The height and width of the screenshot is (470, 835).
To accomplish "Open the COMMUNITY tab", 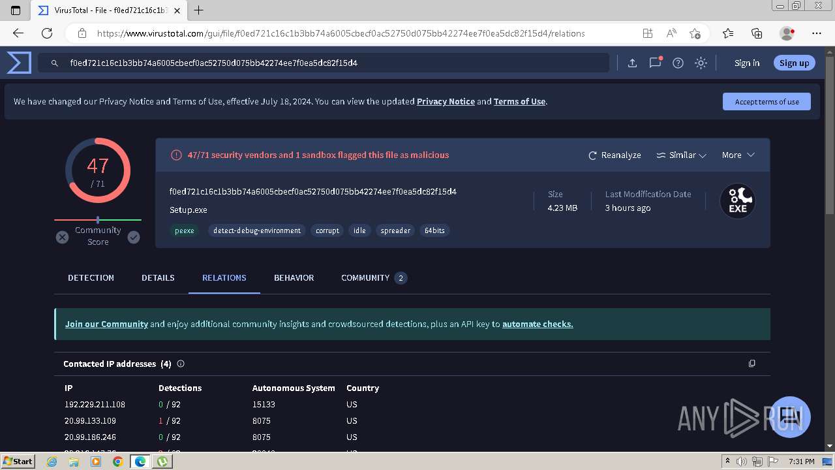I will [374, 277].
